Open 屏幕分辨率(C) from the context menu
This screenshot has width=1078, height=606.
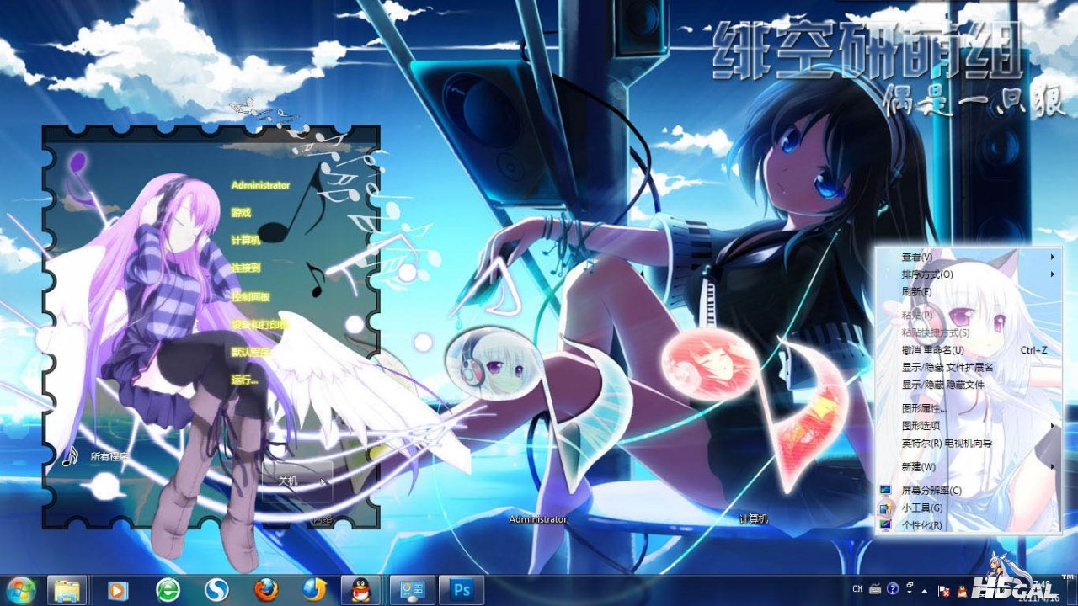931,491
